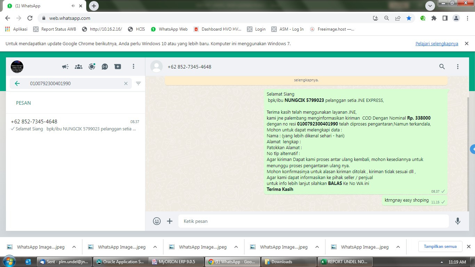Open sidebar three-dot menu

point(134,66)
